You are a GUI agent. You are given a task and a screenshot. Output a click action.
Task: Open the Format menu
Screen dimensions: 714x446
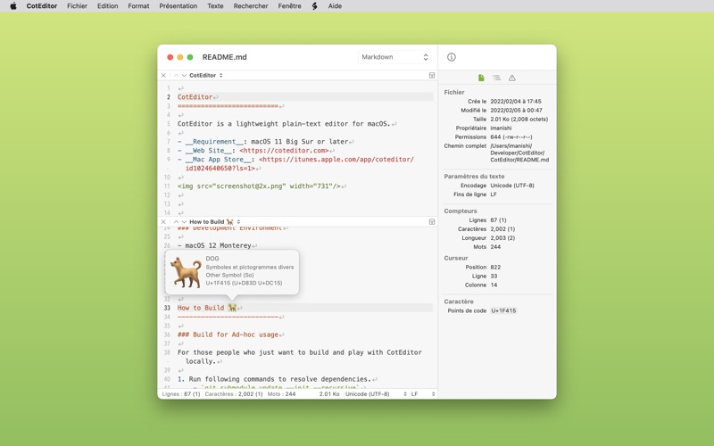[138, 6]
